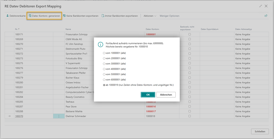The image size is (274, 139).
Task: Select radio option vom 1000001 (alle)
Action: (x=104, y=54)
